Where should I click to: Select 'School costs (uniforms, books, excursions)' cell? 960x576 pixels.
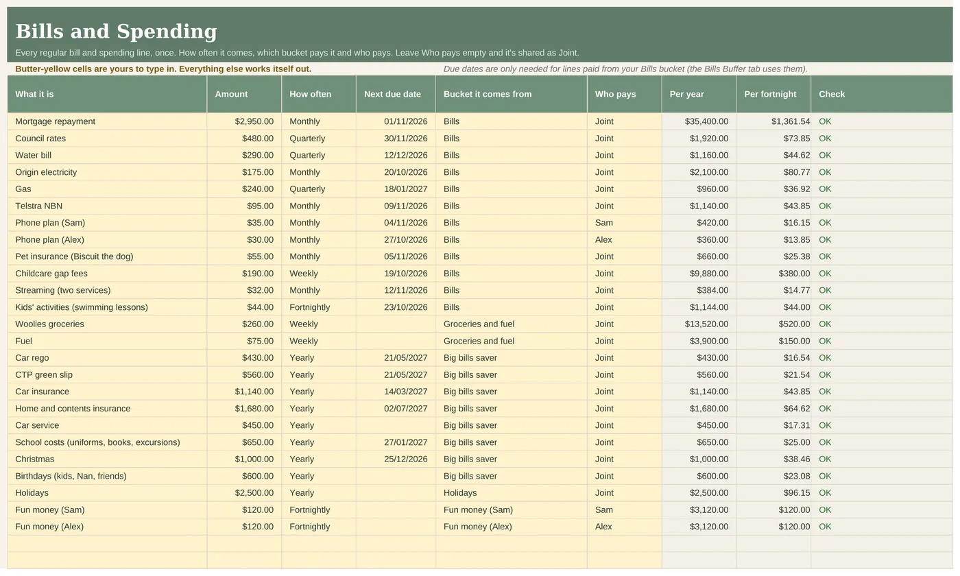coord(107,442)
